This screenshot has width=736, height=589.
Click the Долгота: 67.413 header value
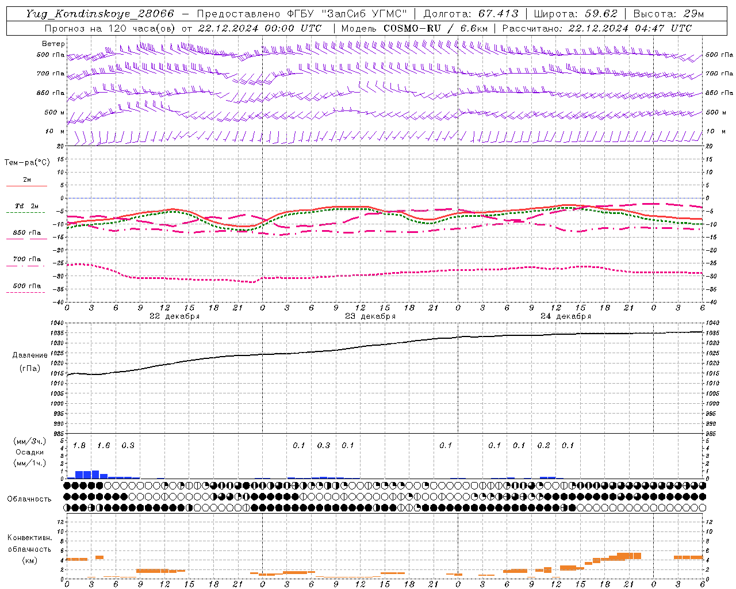tap(471, 14)
